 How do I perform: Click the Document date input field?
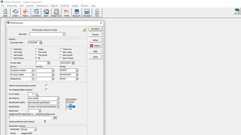(34, 42)
